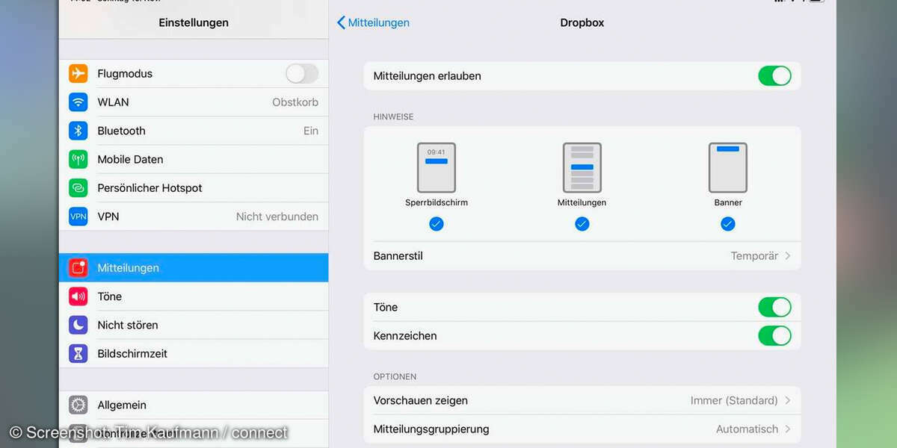Tap the Allgemein gear icon
Screen dimensions: 897x448
(78, 405)
